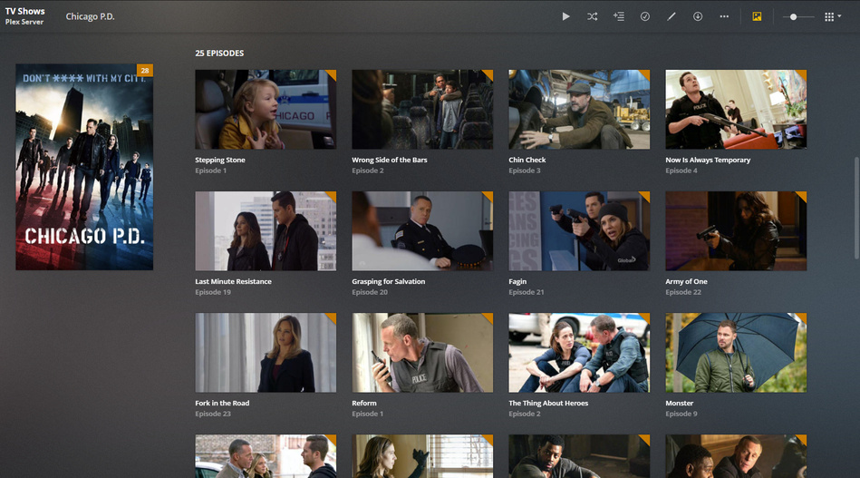
Task: Click the download sync icon
Action: click(698, 16)
